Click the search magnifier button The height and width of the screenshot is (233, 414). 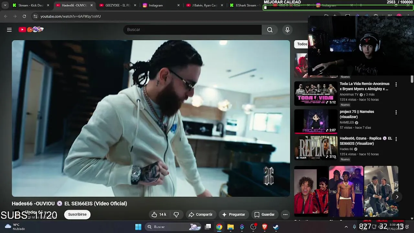[x=270, y=30]
